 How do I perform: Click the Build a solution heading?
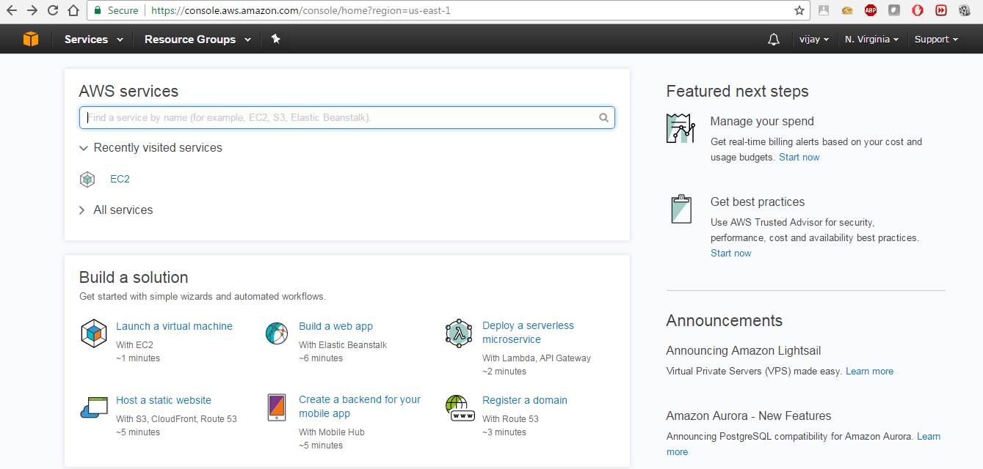tap(134, 277)
